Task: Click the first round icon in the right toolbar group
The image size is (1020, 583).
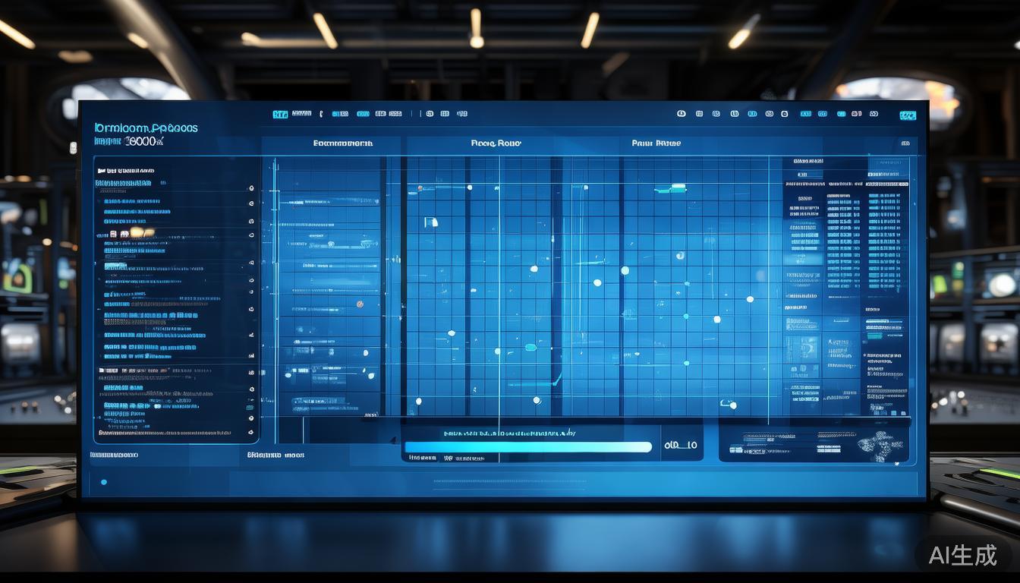Action: point(681,114)
